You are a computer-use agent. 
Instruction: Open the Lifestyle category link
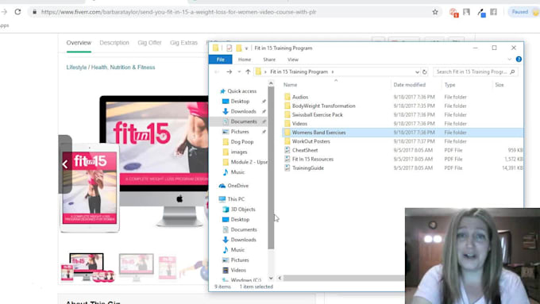[76, 67]
